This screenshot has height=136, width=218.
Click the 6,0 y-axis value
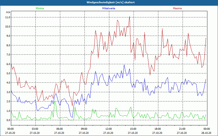point(8,64)
